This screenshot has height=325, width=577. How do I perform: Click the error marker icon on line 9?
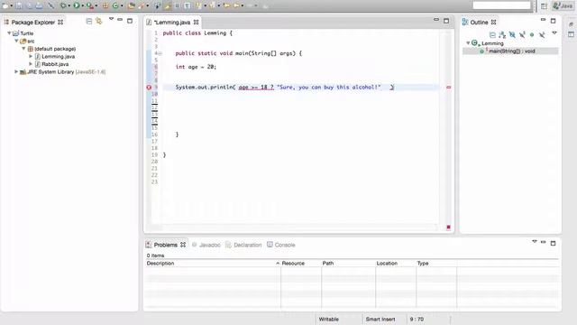point(149,88)
